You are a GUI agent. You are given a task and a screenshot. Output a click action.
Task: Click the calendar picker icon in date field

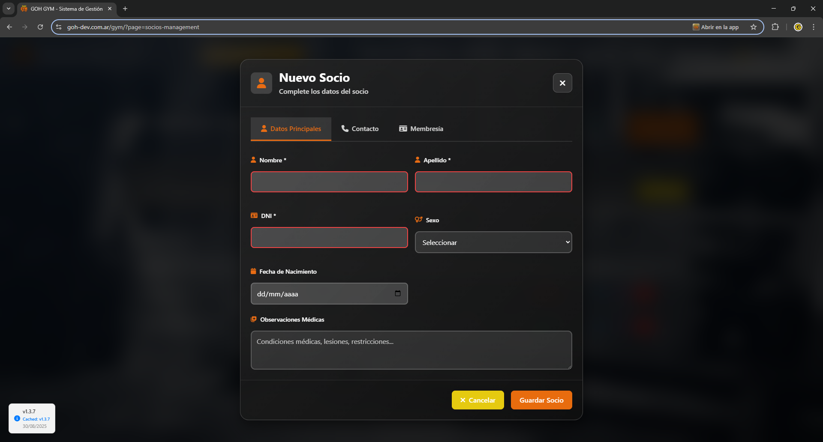[x=398, y=293]
